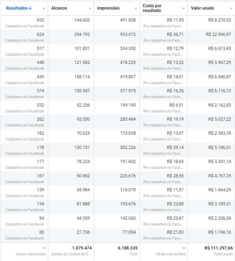Click the R$ 6,51 cost per result
Viewport: 235px width, 261px height.
tap(176, 105)
